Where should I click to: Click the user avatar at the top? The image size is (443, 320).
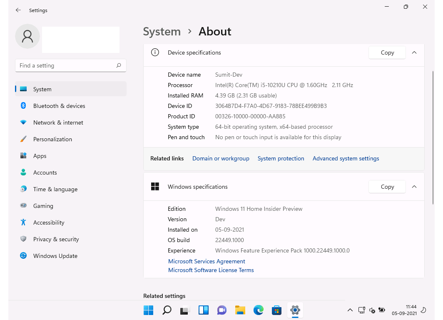(x=27, y=36)
